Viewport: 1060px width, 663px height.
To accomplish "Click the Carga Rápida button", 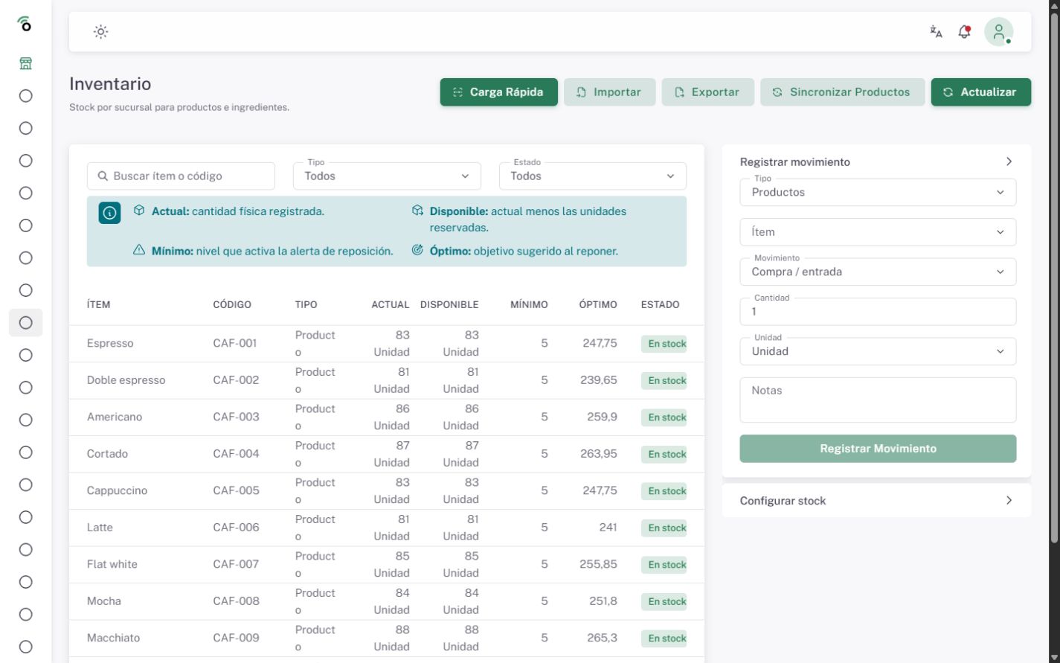I will [x=498, y=92].
